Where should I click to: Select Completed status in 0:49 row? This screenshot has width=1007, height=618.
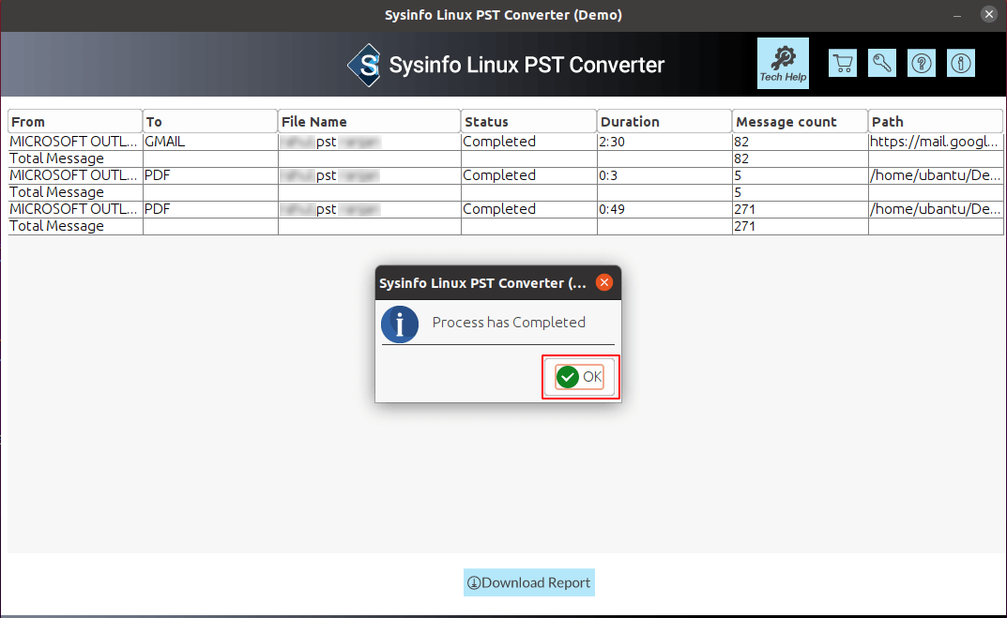pos(528,209)
